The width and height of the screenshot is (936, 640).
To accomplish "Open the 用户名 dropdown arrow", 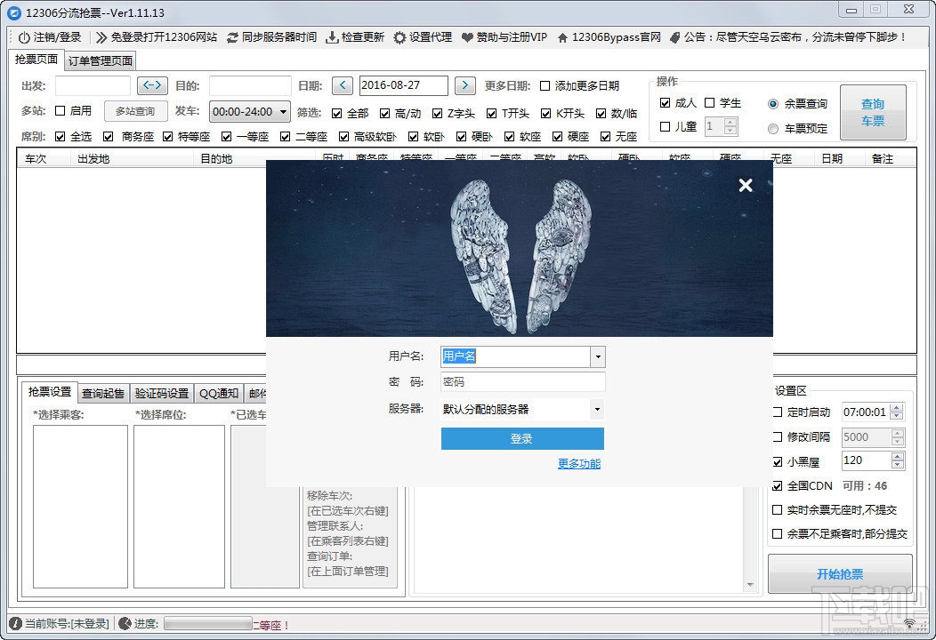I will point(595,356).
